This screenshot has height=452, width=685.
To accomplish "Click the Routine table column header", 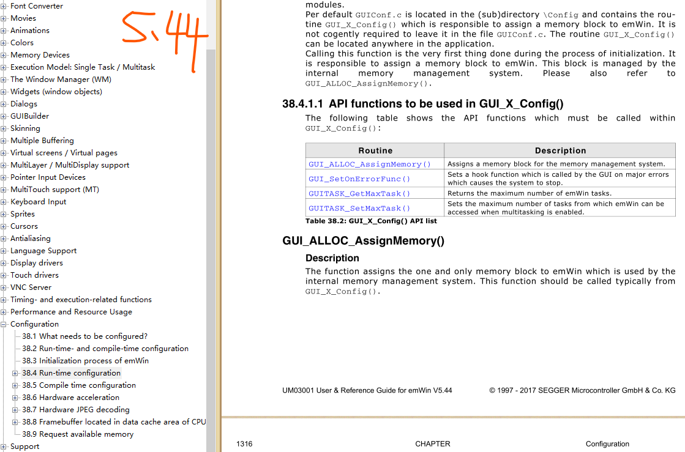I will 375,150.
